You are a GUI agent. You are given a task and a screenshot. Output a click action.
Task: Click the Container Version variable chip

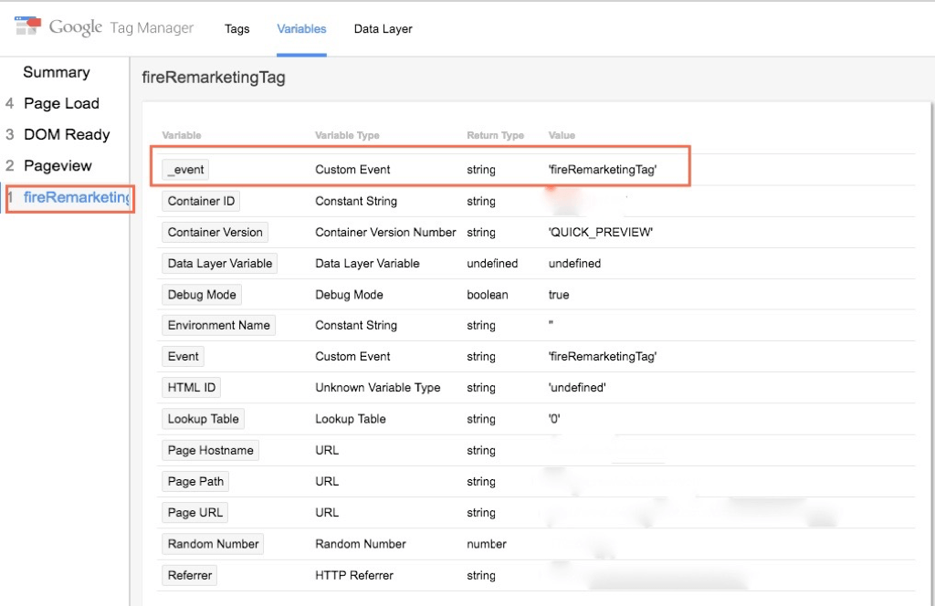click(215, 232)
